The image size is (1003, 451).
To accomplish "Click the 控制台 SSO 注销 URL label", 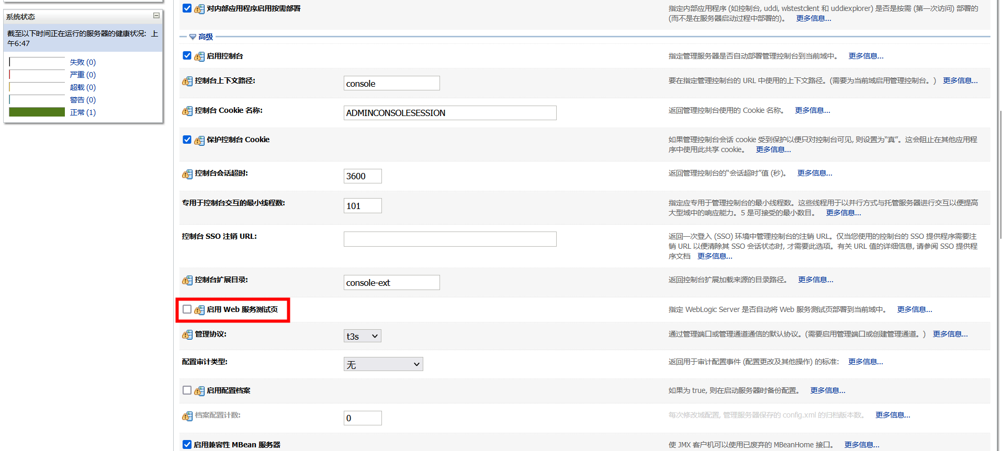I will pos(219,236).
